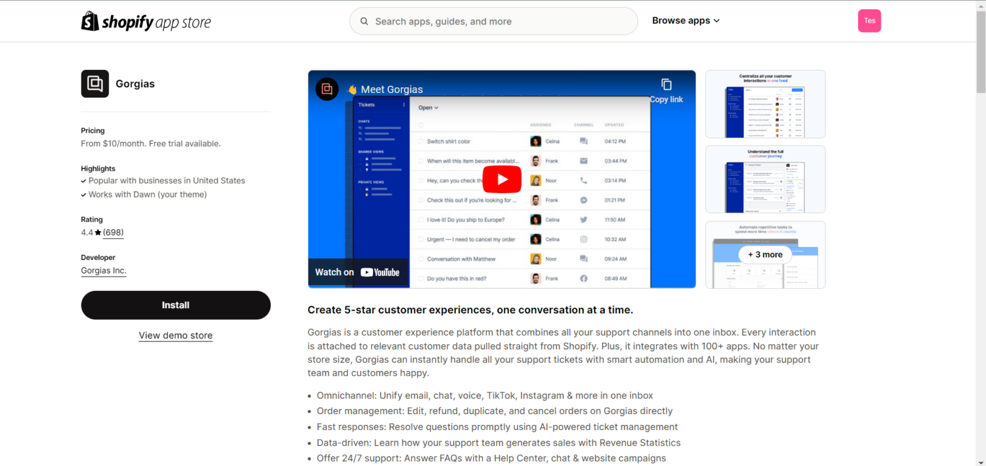Screen dimensions: 986x466
Task: Install the Gorgias app
Action: click(x=175, y=305)
